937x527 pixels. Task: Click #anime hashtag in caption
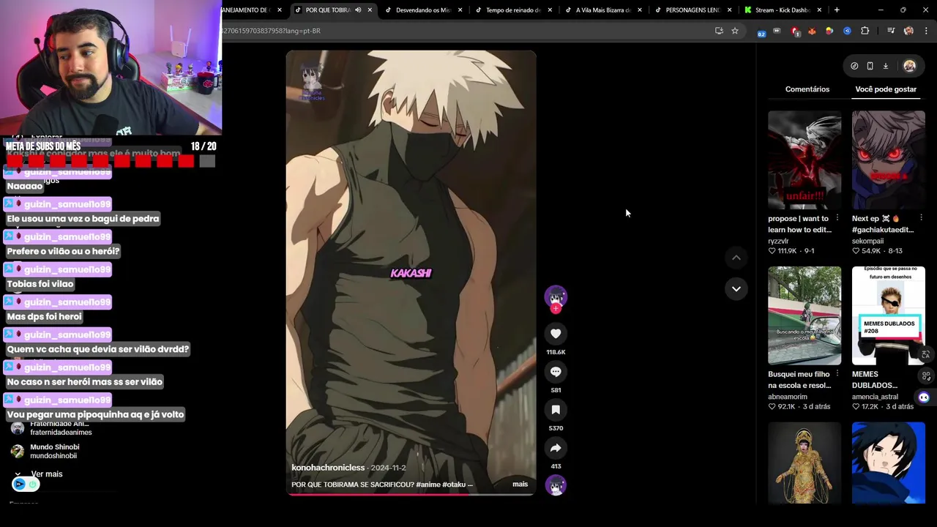(x=428, y=485)
